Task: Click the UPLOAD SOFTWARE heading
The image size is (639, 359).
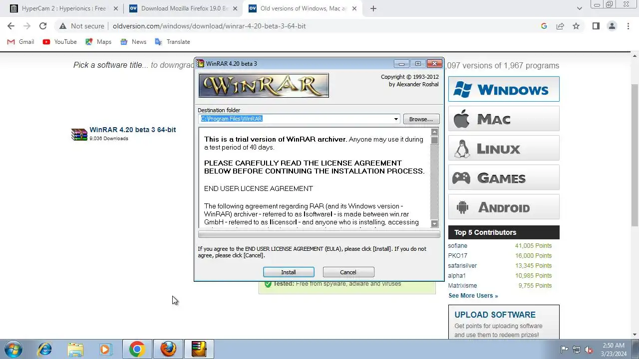Action: (x=495, y=315)
